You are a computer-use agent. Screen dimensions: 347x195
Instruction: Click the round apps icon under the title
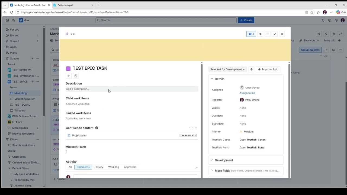point(76,76)
